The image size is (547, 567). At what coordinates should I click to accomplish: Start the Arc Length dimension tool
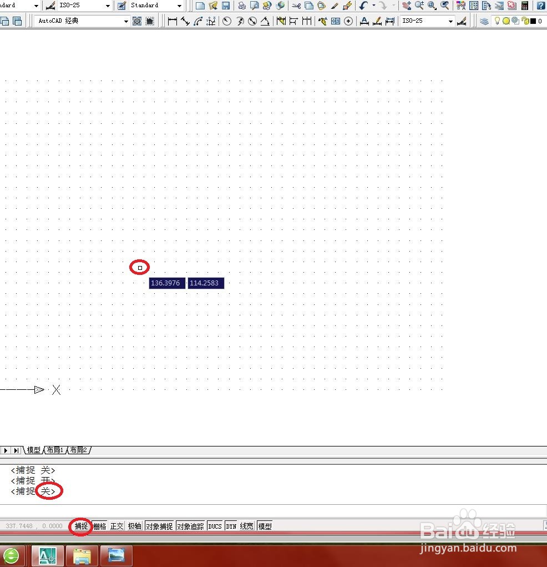(x=198, y=21)
